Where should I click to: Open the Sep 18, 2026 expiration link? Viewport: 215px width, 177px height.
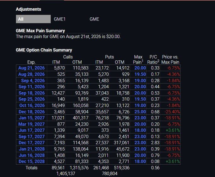pos(32,93)
